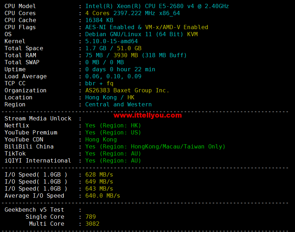Select the kernel version 5.10.0-15-amd64
295x232 pixels.
point(111,41)
